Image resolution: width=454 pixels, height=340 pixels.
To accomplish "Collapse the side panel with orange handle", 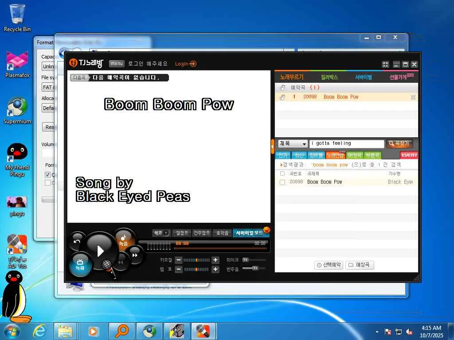I will [273, 147].
